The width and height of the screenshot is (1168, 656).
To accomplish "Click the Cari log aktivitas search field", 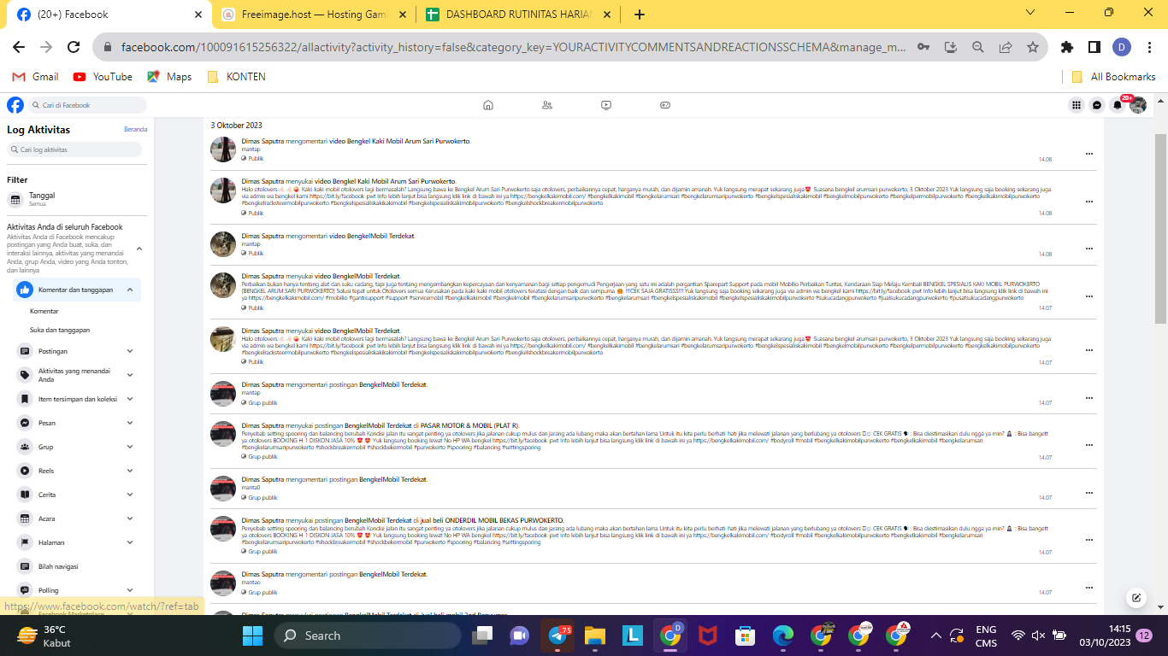I will [74, 149].
